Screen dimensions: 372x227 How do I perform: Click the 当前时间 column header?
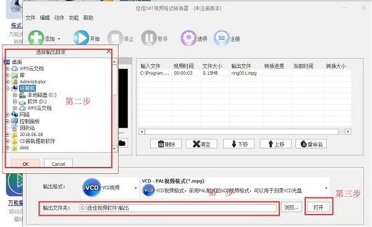tap(303, 66)
